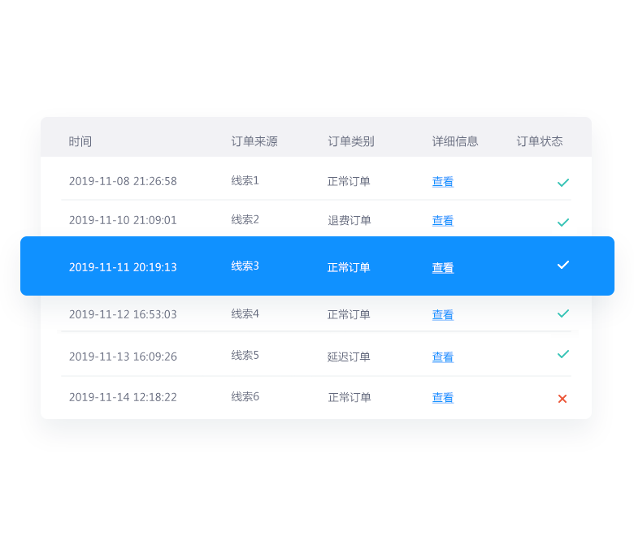Click red X status for 线索6

click(562, 398)
